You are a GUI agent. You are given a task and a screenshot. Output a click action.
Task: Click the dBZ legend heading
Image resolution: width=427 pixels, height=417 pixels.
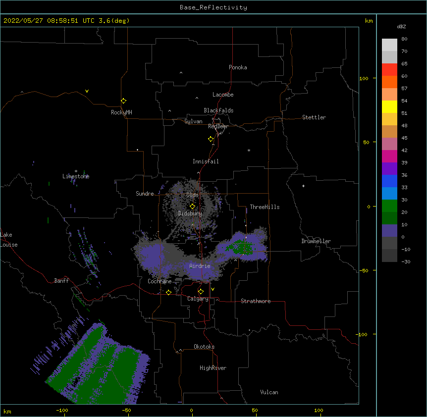[x=401, y=27]
